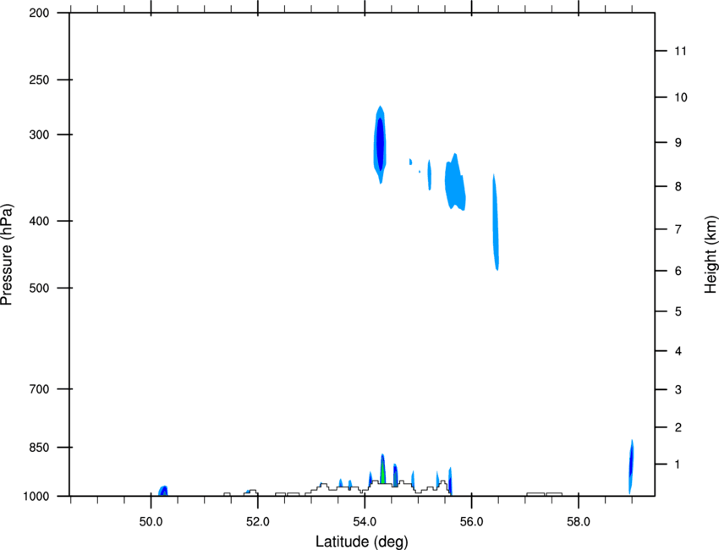Click the 58.0 latitude tick label
This screenshot has height=550, width=719.
579,522
